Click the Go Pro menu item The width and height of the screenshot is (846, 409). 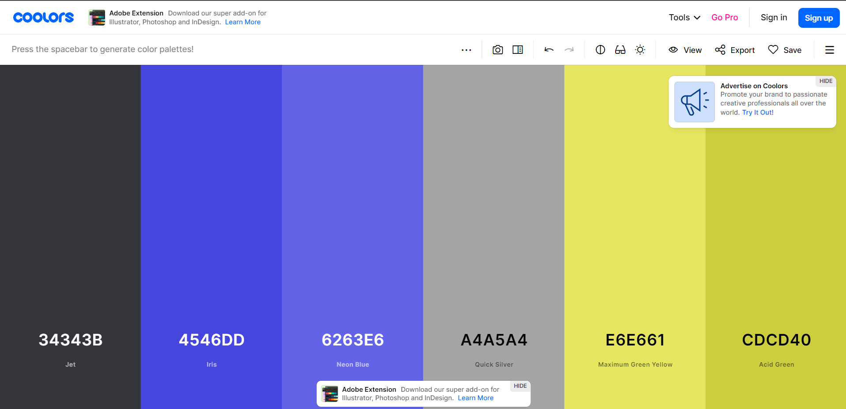click(724, 18)
